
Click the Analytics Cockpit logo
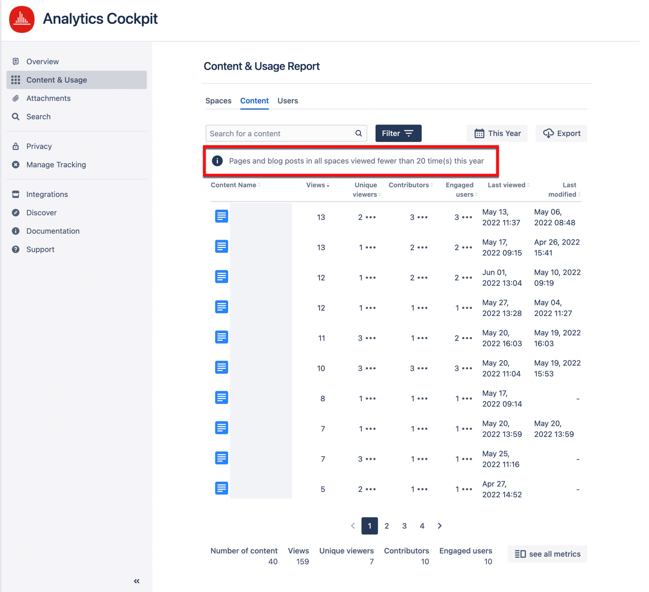pos(22,19)
